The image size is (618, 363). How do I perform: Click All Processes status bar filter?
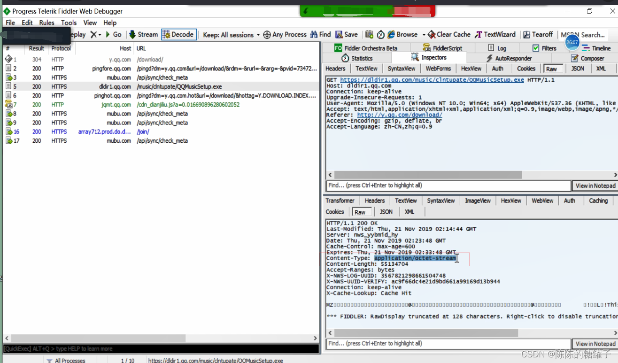point(66,360)
